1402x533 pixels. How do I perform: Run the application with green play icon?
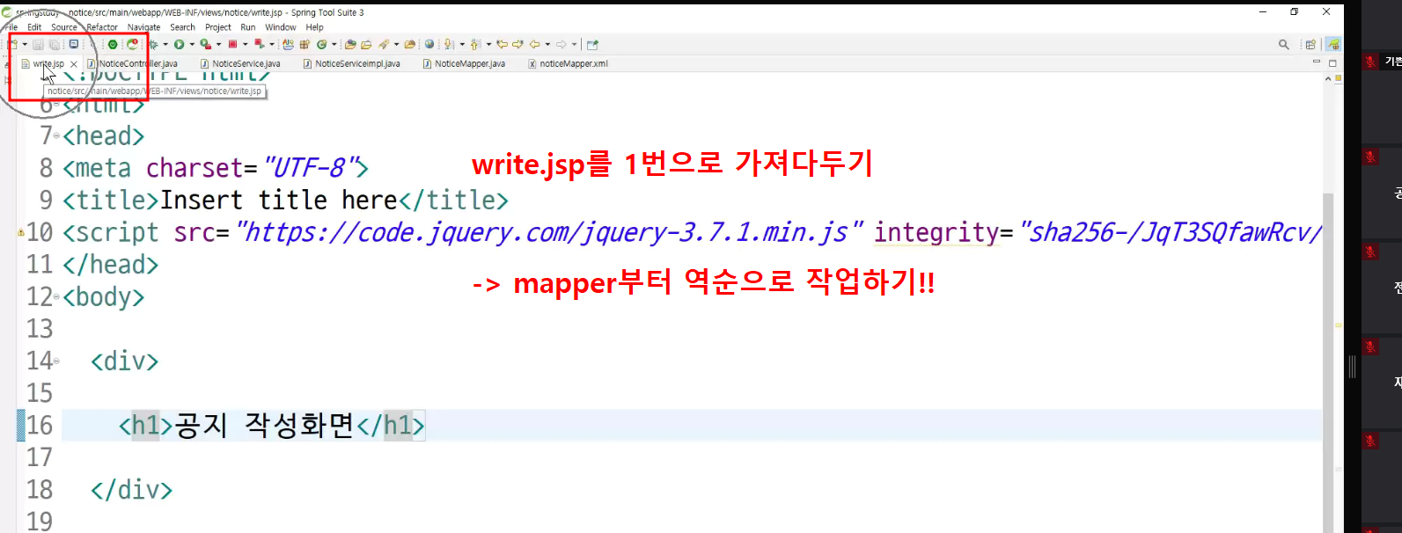tap(179, 44)
